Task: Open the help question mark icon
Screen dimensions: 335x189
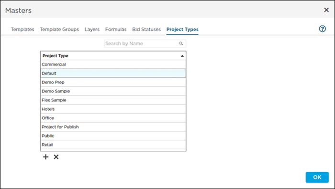Action: (323, 29)
